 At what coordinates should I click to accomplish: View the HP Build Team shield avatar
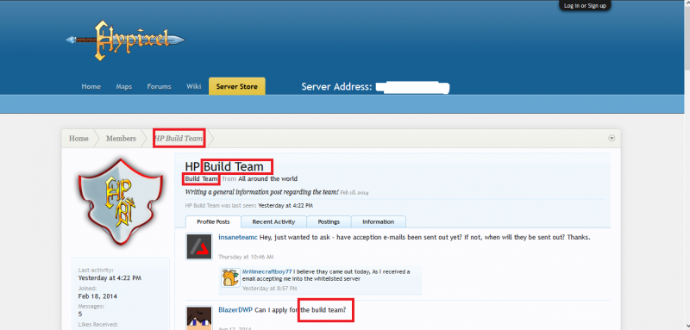click(121, 202)
